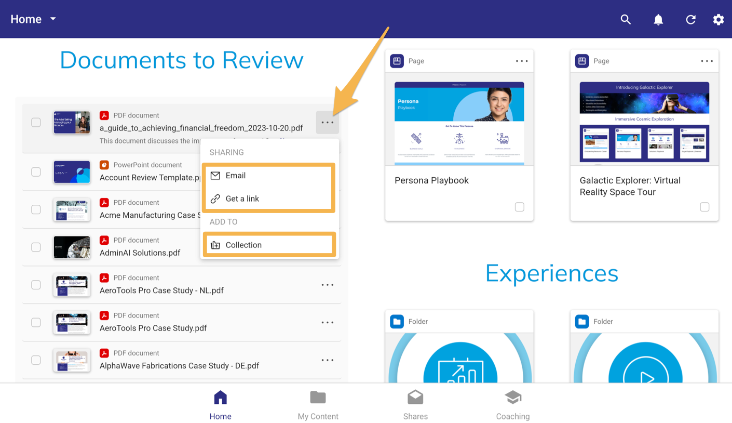The height and width of the screenshot is (423, 732).
Task: Open Galactic Explorer page thumbnail
Action: coord(644,123)
